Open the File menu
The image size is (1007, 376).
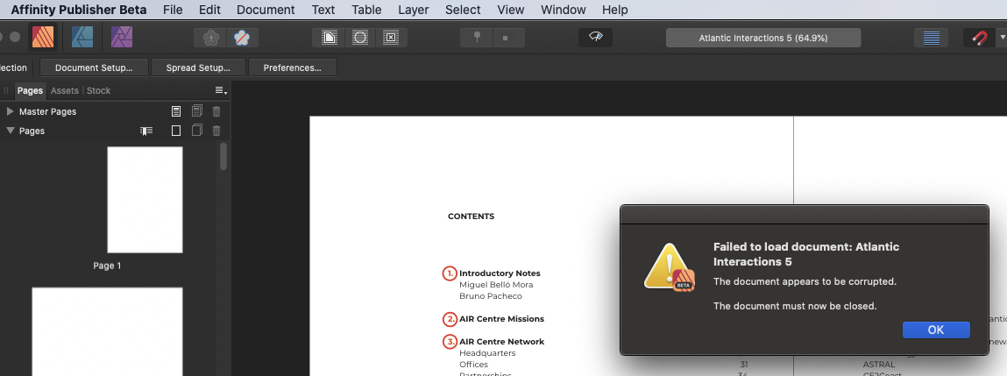pyautogui.click(x=173, y=10)
